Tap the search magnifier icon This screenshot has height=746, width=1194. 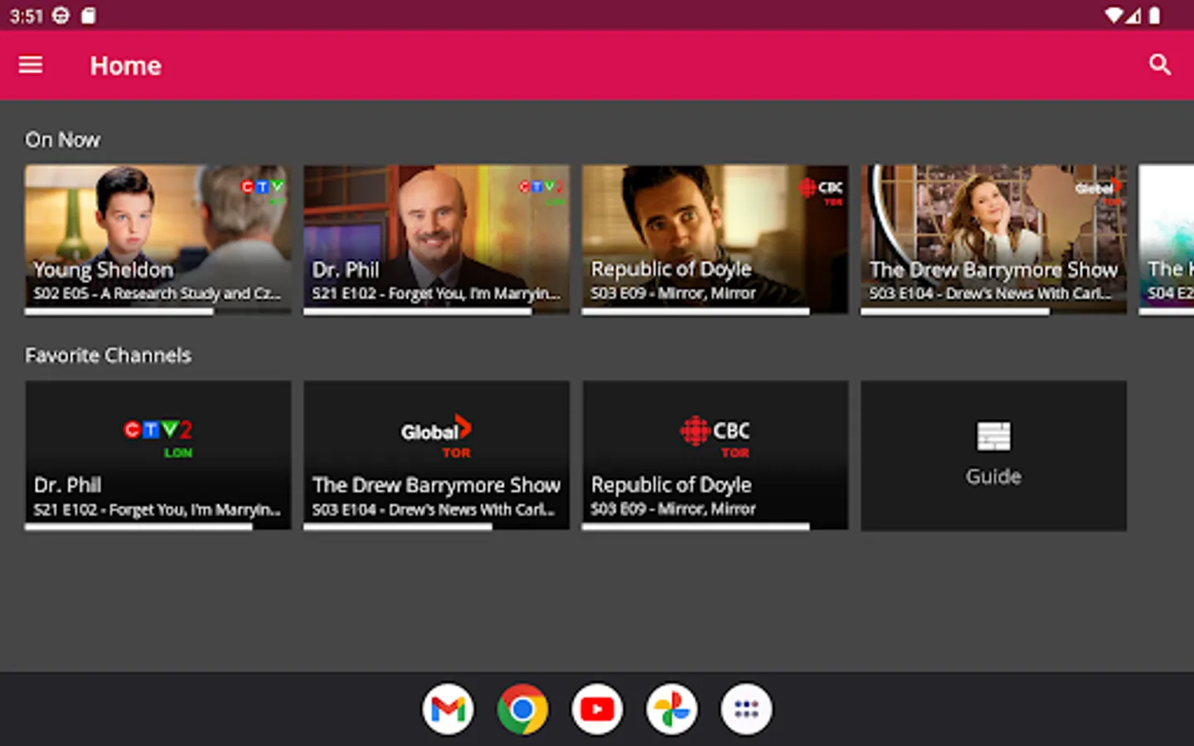tap(1159, 65)
